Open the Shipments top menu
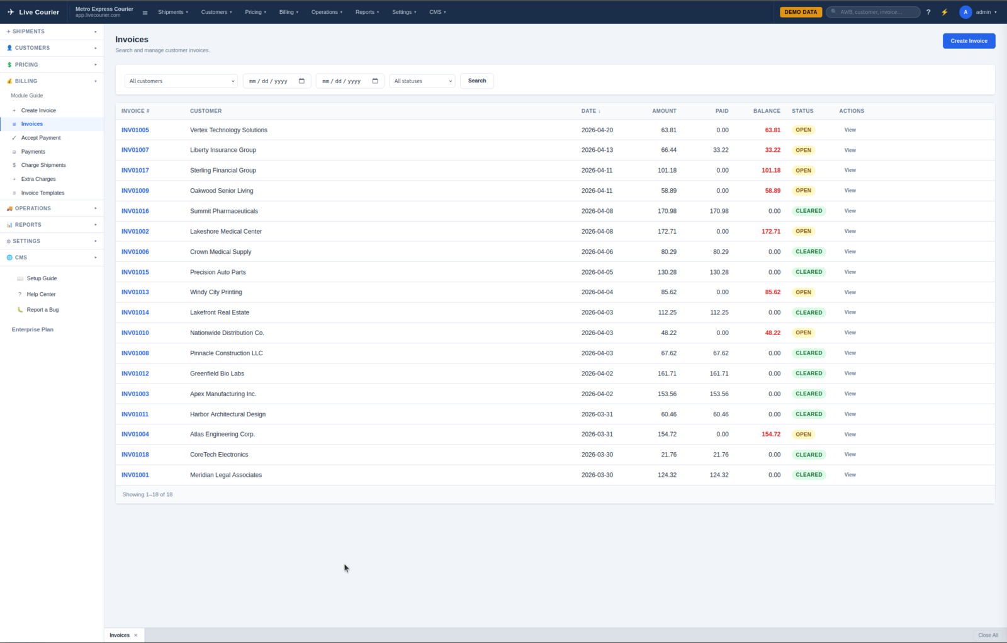This screenshot has width=1007, height=643. [x=172, y=12]
